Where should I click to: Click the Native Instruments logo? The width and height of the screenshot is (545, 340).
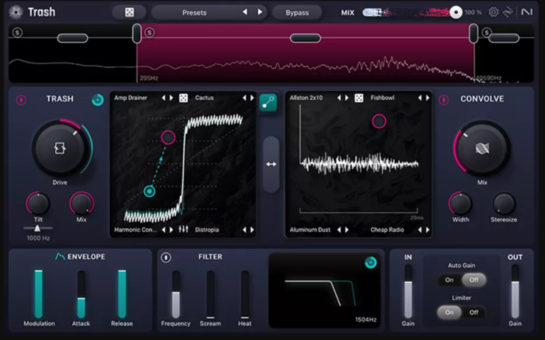coord(527,12)
